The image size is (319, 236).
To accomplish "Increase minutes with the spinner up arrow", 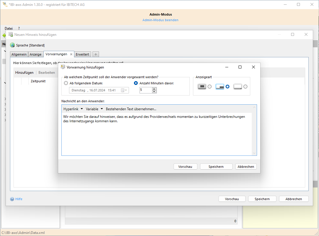I will (154, 89).
